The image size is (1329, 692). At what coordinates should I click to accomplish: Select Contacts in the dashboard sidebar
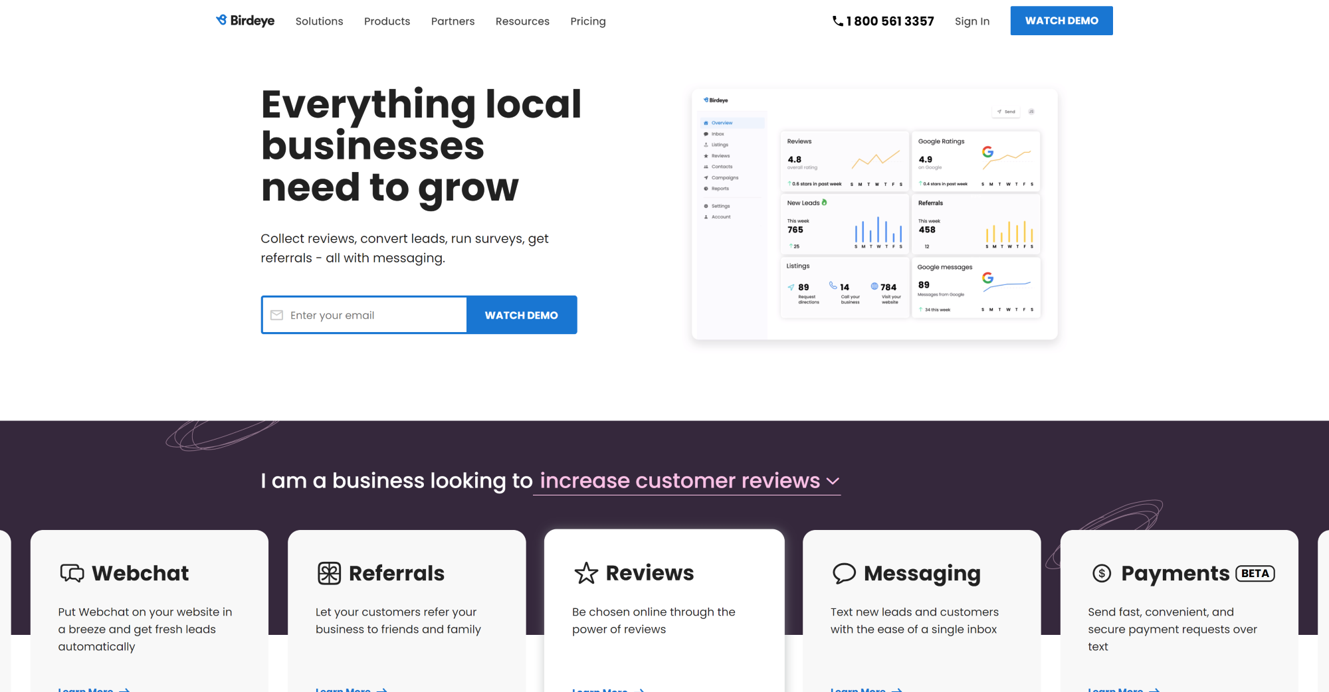click(x=706, y=166)
